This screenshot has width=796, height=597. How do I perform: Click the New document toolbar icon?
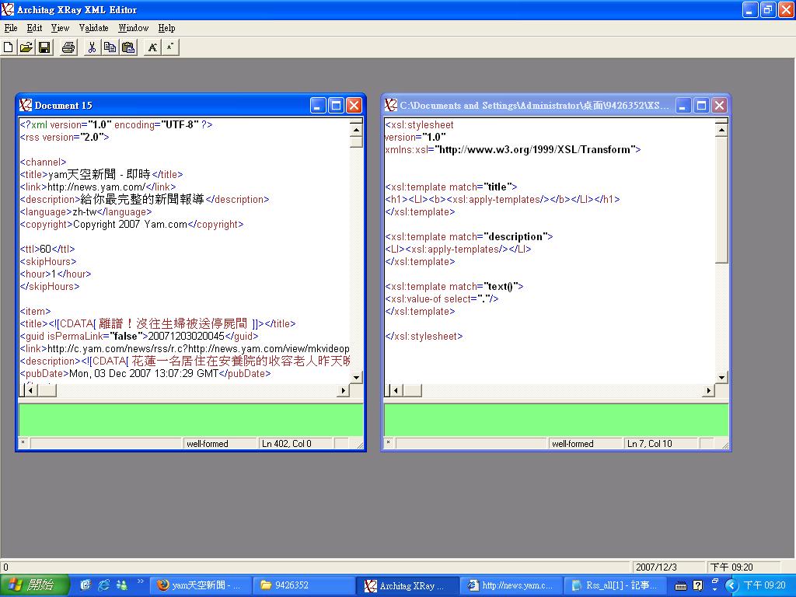coord(8,47)
